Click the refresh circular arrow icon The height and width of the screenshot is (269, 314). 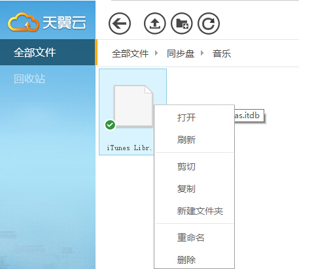pyautogui.click(x=209, y=24)
